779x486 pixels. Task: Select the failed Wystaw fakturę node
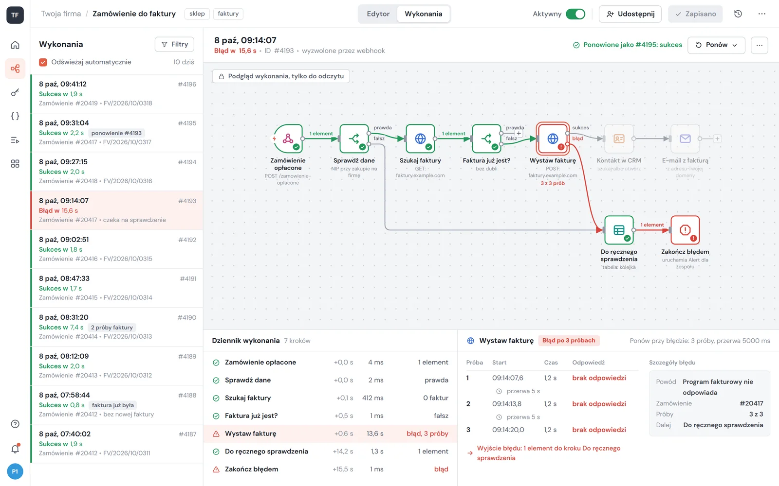pos(553,139)
